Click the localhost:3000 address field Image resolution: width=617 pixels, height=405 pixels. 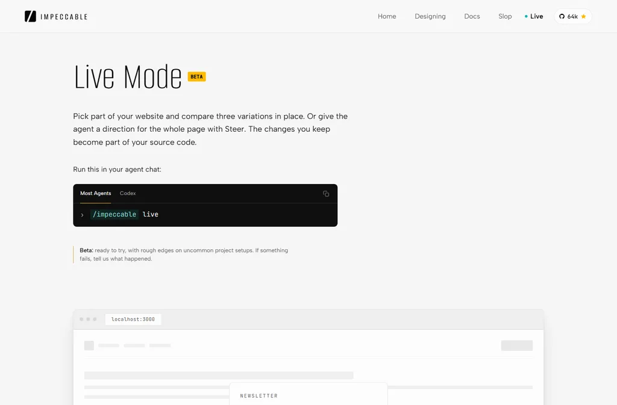[x=133, y=320]
